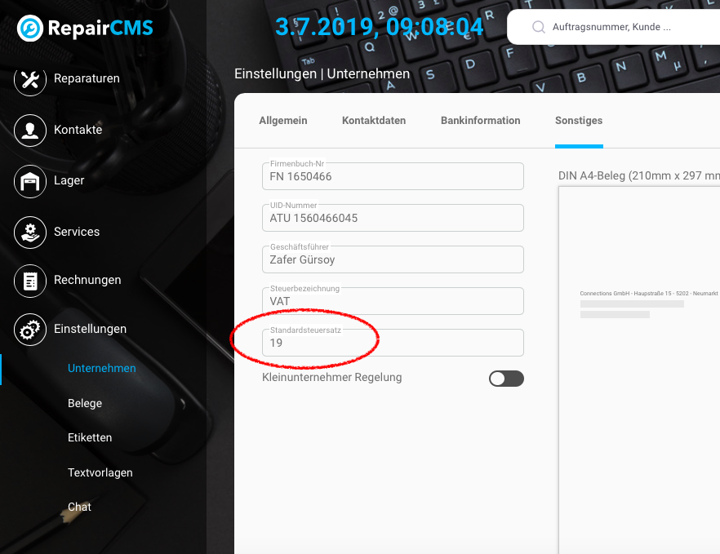Click the Kontakte person icon
This screenshot has height=554, width=720.
(x=30, y=131)
